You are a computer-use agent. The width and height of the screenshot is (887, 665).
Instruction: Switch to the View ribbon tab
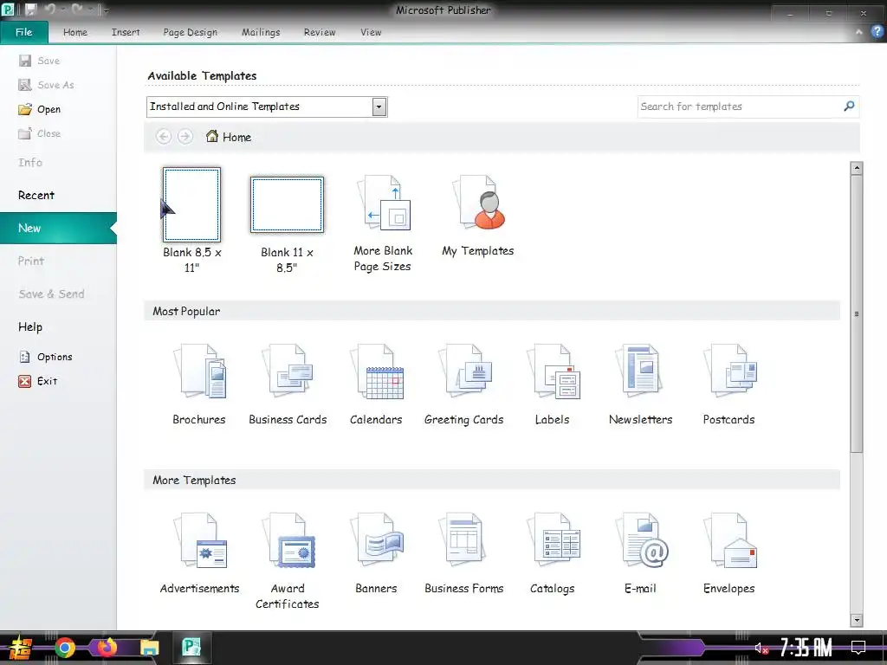point(371,32)
